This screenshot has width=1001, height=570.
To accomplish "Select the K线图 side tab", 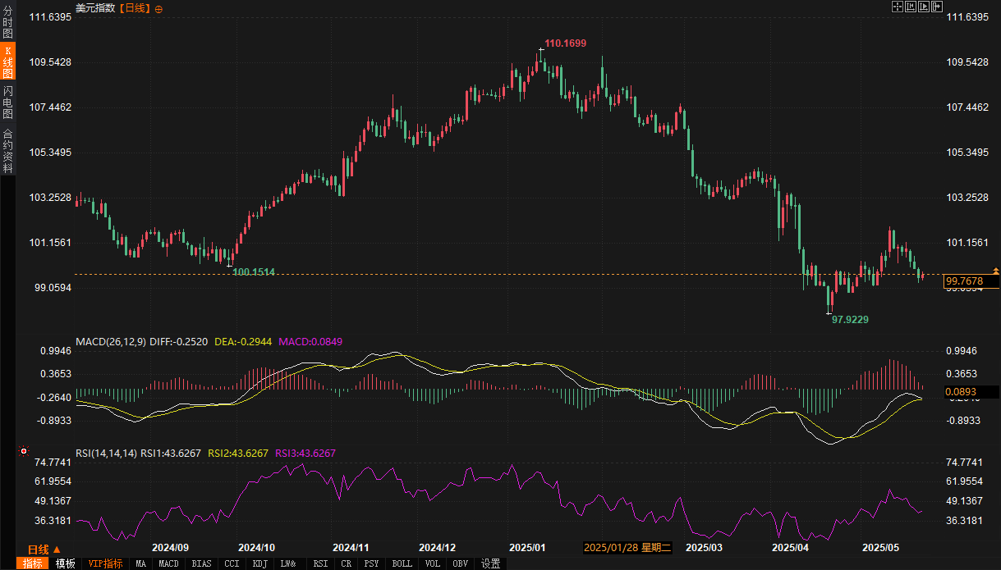I will [x=7, y=62].
